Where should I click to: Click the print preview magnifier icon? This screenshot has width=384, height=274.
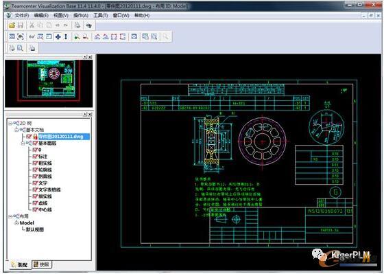(x=20, y=48)
